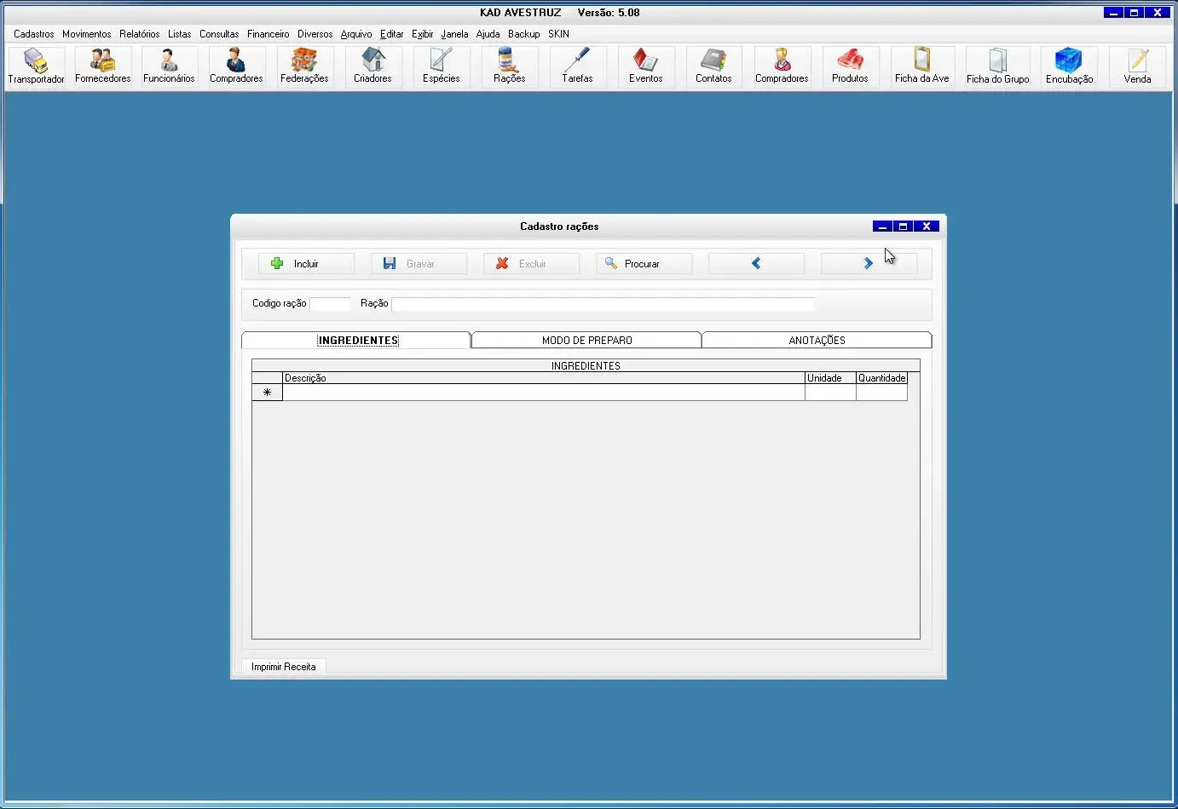This screenshot has height=809, width=1178.
Task: Switch to the ANOTAÇÕES tab
Action: pos(817,341)
